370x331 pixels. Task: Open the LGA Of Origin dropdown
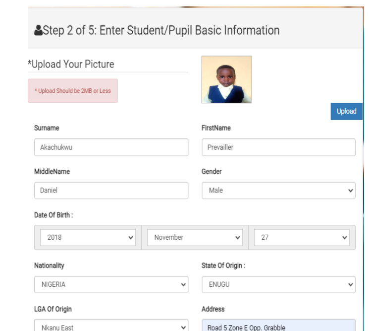[111, 327]
